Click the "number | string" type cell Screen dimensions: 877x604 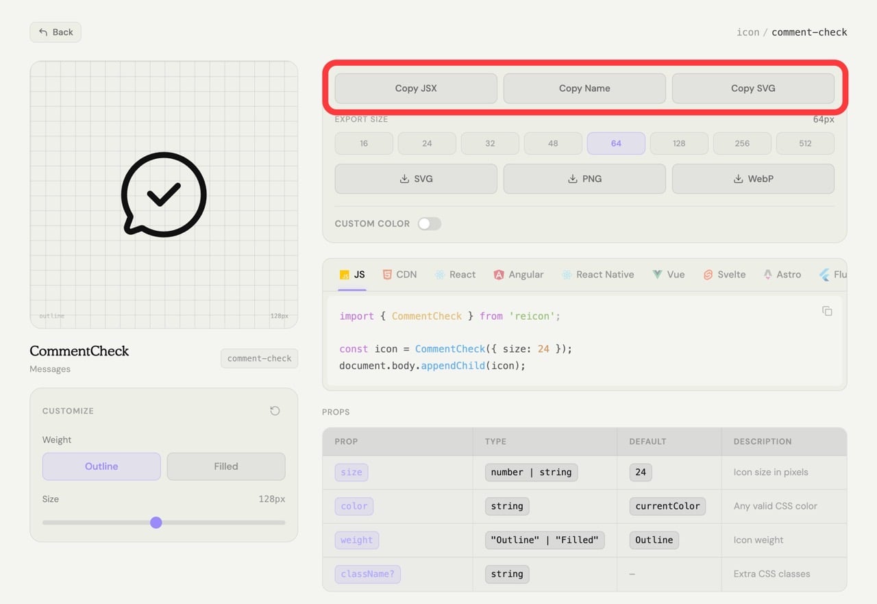click(531, 473)
